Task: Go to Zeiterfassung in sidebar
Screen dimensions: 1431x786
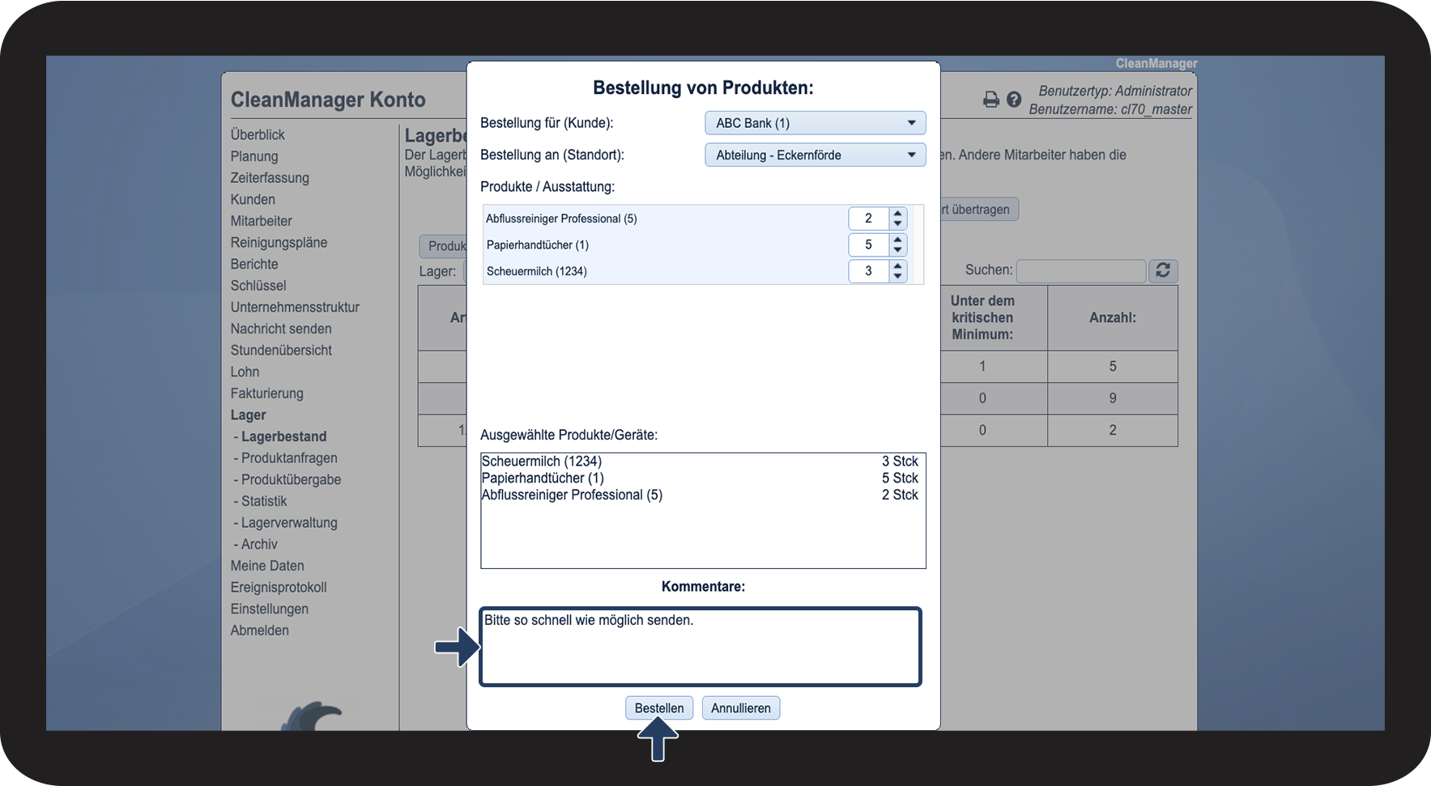Action: [x=270, y=177]
